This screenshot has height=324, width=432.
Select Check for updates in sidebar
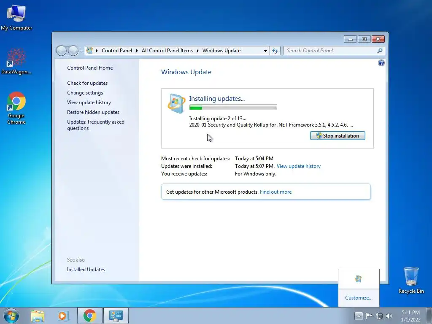tap(87, 83)
